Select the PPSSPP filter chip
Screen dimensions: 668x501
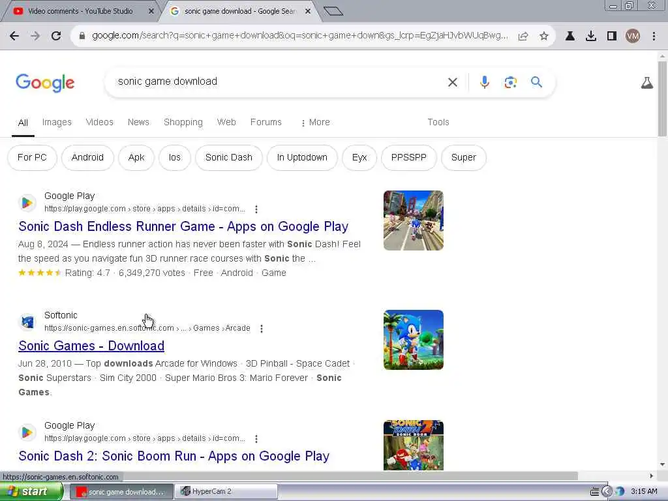point(408,158)
